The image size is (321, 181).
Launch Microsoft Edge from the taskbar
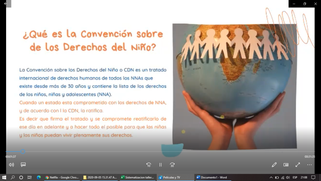(39, 178)
